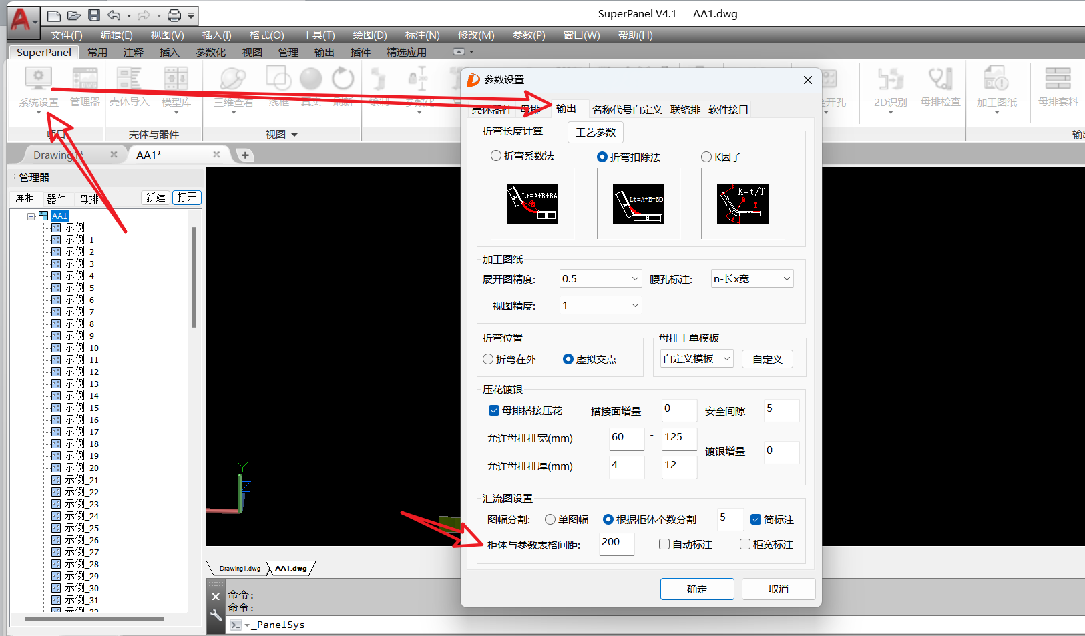The height and width of the screenshot is (636, 1085).
Task: Click the 母排检查 stethoscope icon
Action: click(x=940, y=79)
